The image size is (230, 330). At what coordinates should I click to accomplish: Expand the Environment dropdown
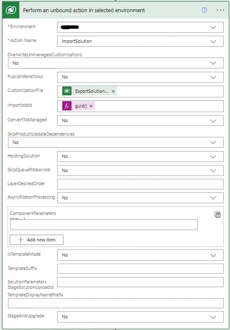point(213,27)
